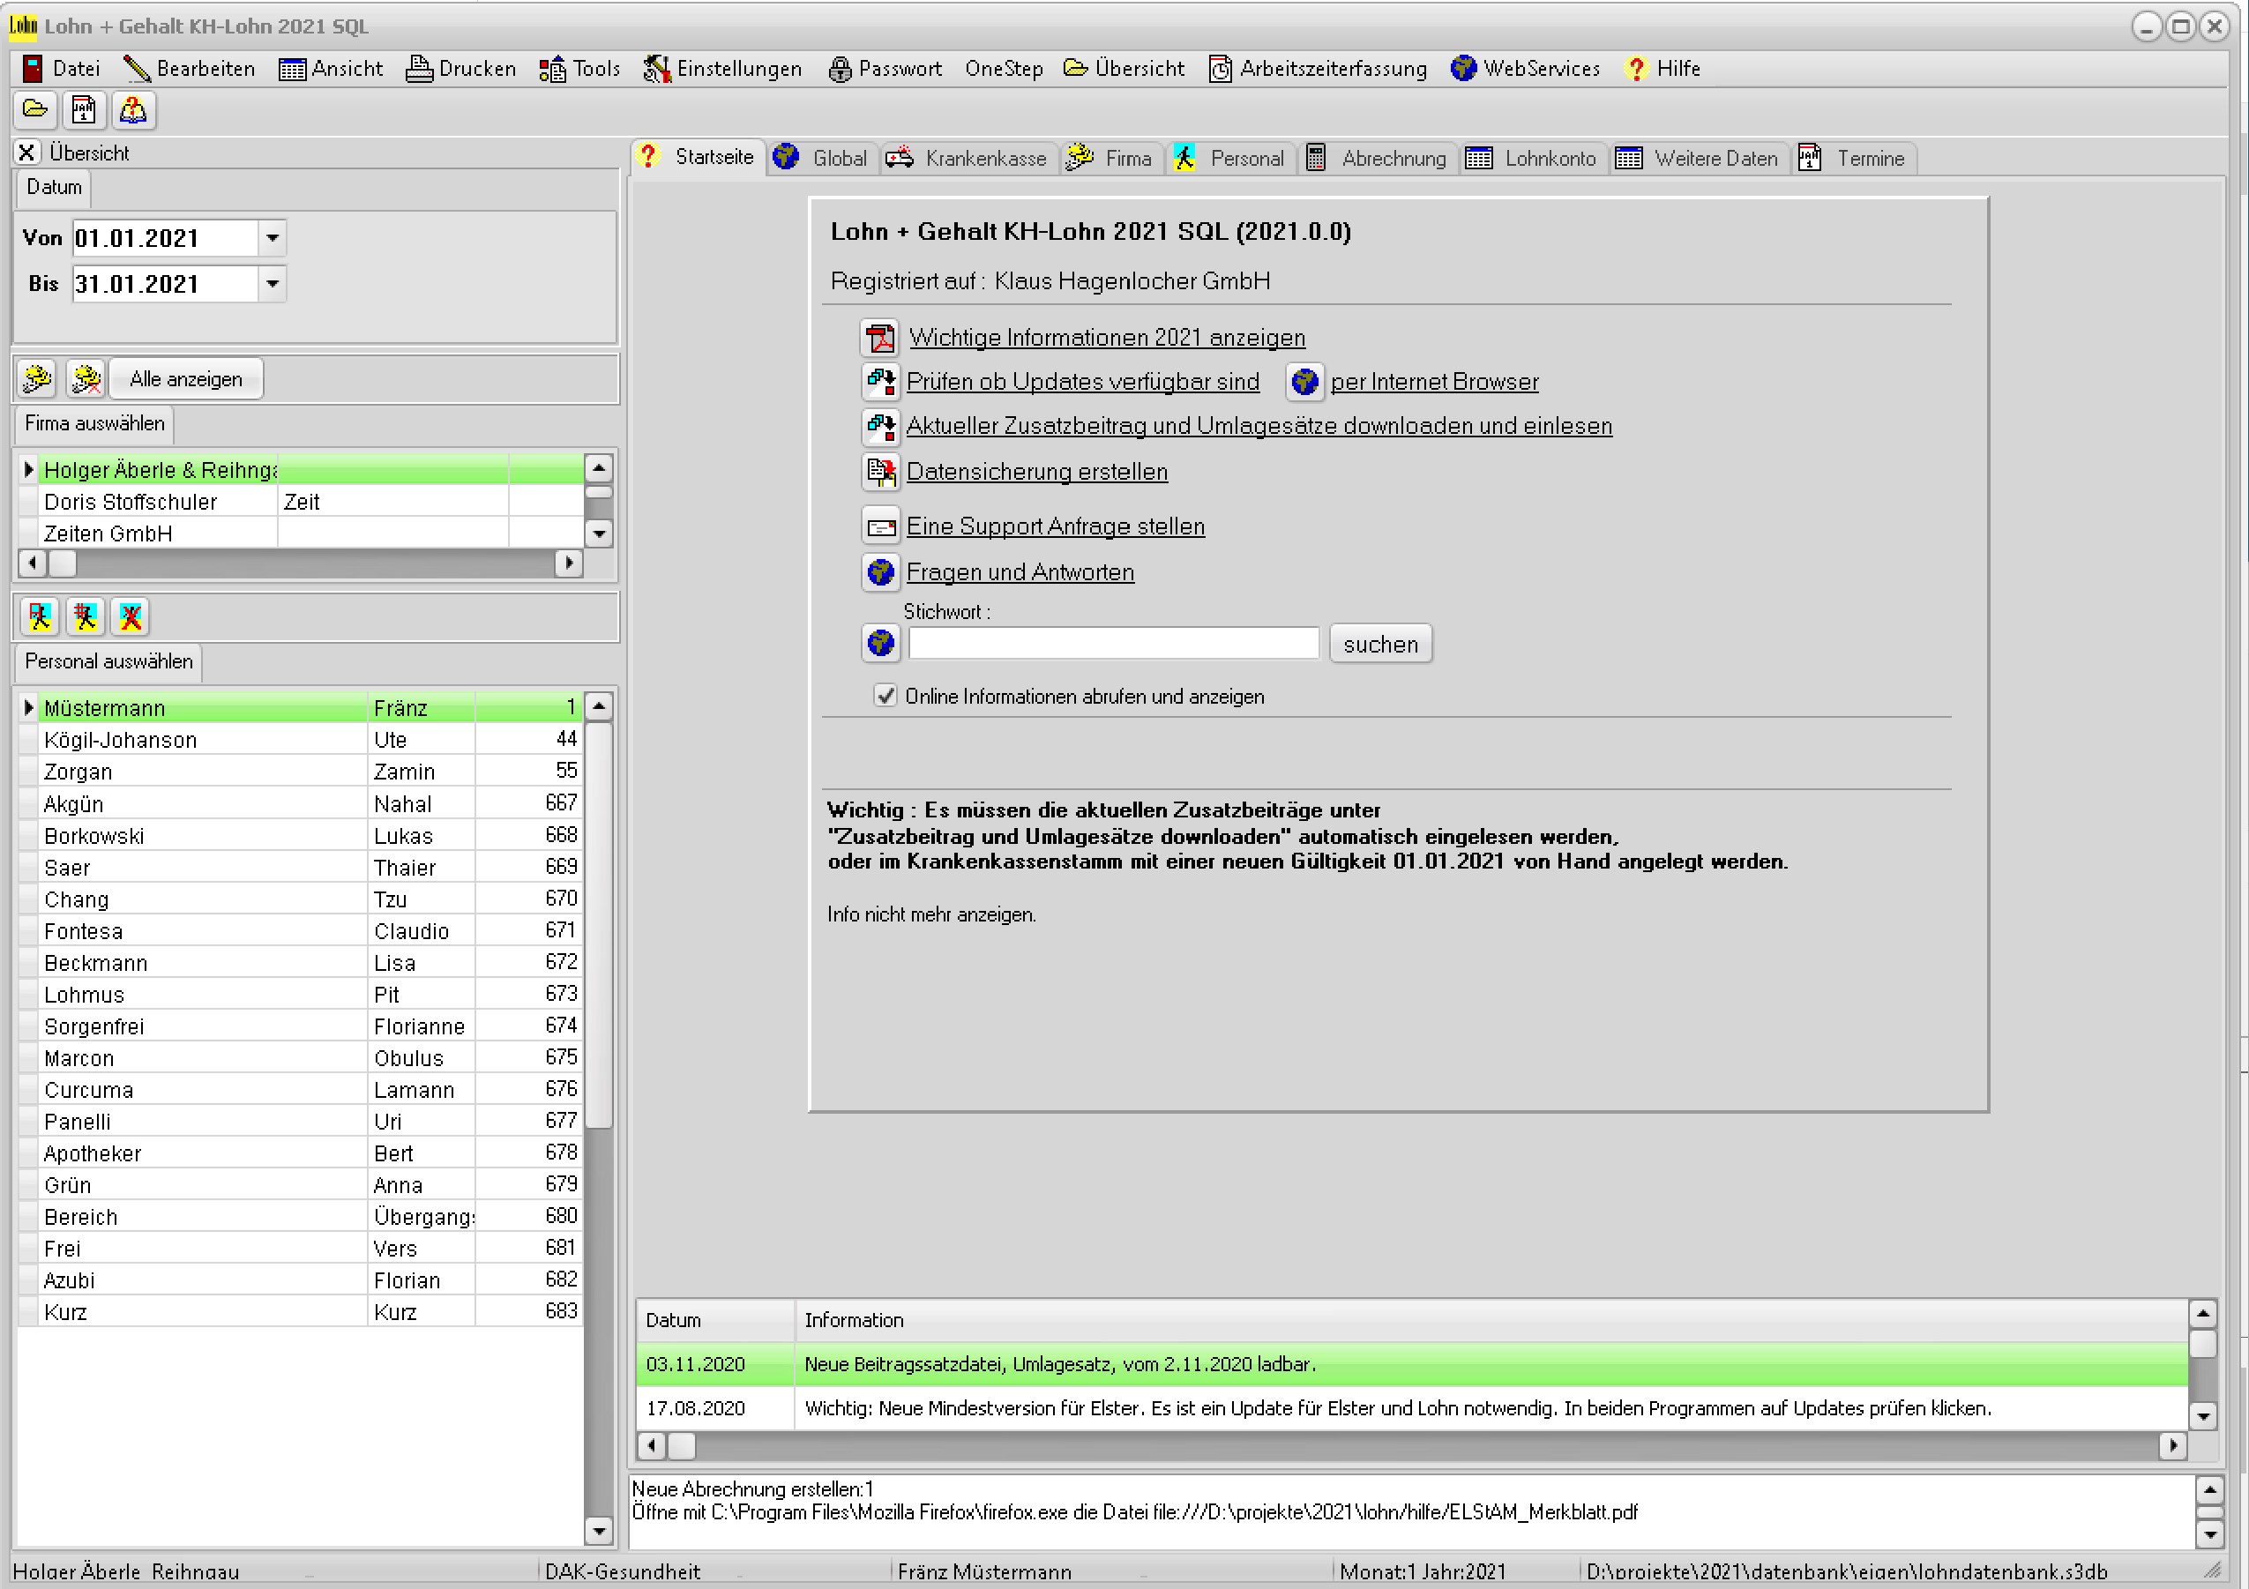Switch to the Termine tab
The image size is (2249, 1589).
(x=1854, y=159)
